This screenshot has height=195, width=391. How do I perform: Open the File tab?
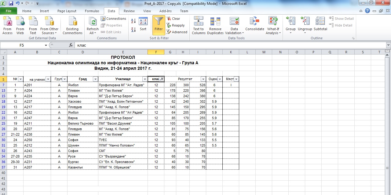pos(9,11)
